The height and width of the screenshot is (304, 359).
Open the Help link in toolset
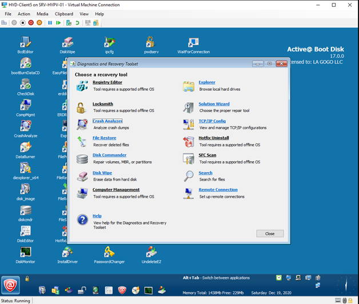pos(97,215)
